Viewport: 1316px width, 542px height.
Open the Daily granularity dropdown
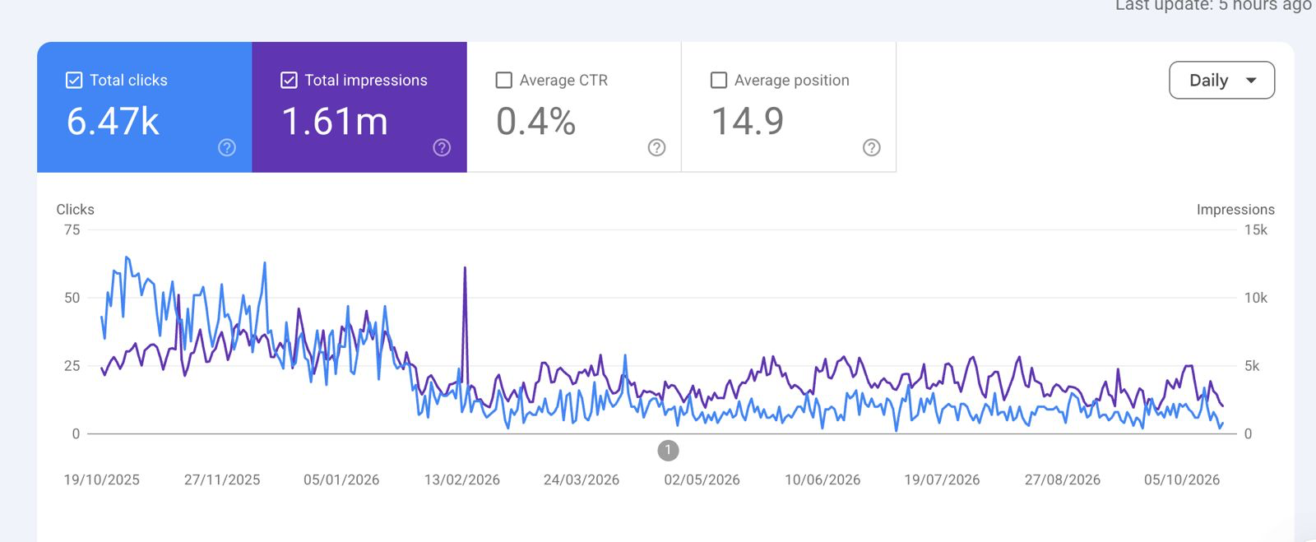[x=1221, y=80]
